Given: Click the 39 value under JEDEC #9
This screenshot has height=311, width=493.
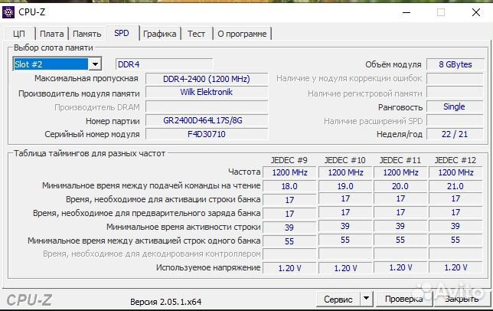Looking at the screenshot, I should pos(289,227).
